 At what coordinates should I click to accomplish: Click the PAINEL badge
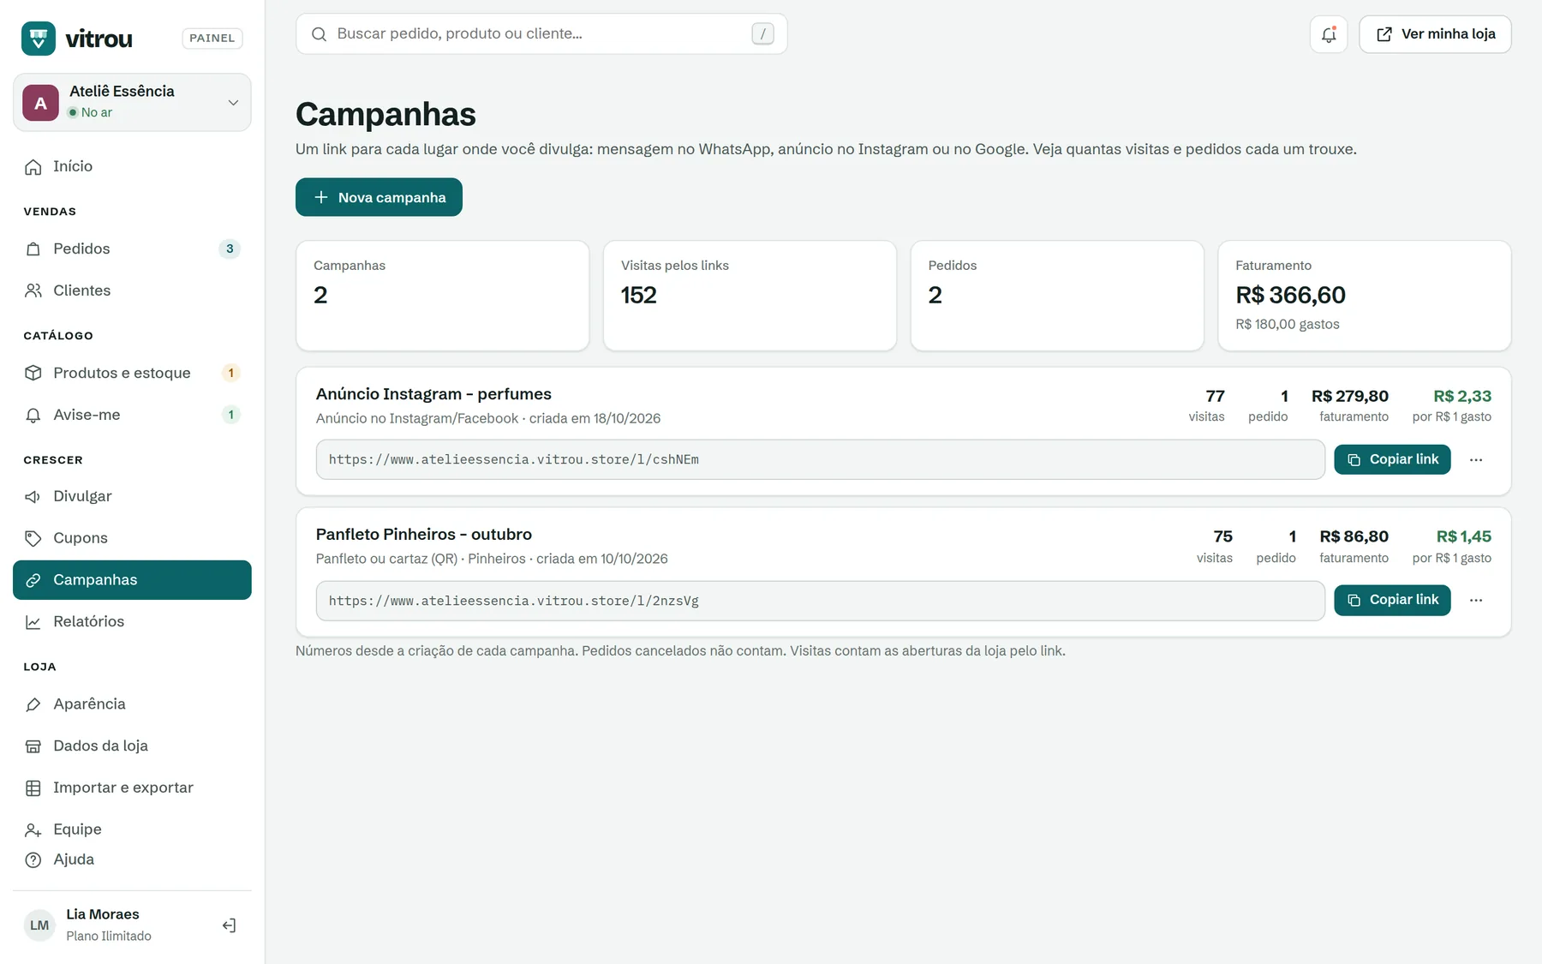(x=212, y=39)
